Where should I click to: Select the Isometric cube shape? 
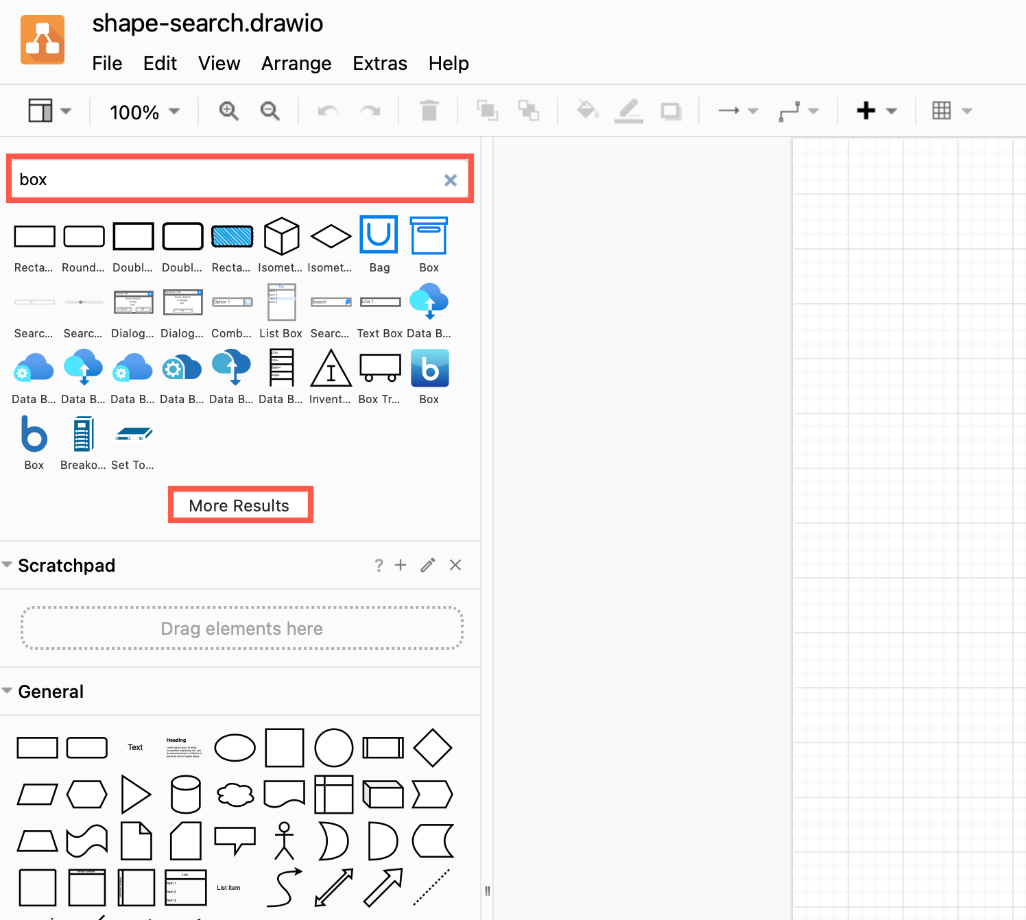pyautogui.click(x=281, y=237)
